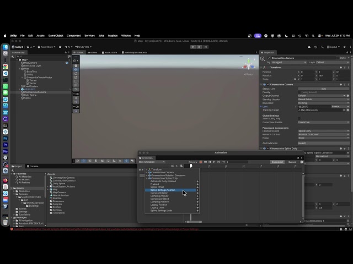
Task: Toggle the Inspector lock icon
Action: click(x=347, y=53)
